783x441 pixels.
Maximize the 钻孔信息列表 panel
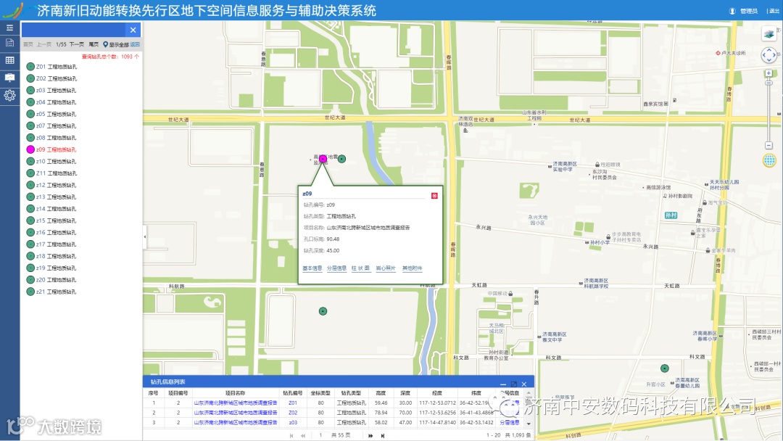(514, 384)
